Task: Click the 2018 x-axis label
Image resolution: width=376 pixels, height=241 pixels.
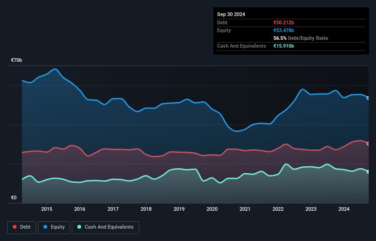Action: click(146, 209)
